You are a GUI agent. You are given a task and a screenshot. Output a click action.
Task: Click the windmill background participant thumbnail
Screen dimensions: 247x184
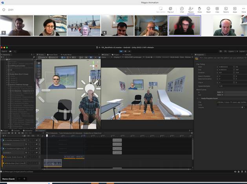(84, 26)
